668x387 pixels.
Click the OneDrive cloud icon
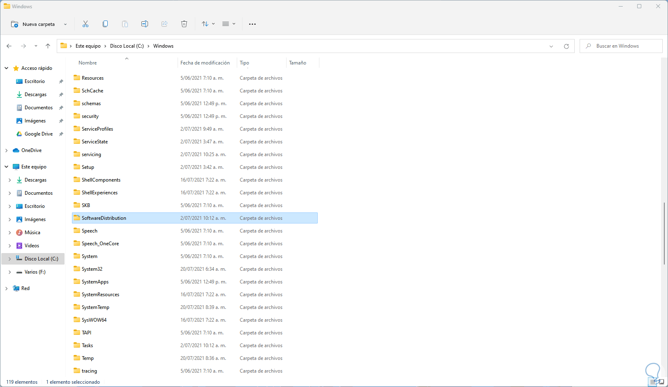click(16, 150)
